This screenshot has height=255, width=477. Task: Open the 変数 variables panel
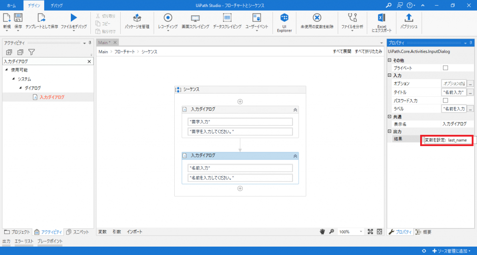coord(102,232)
